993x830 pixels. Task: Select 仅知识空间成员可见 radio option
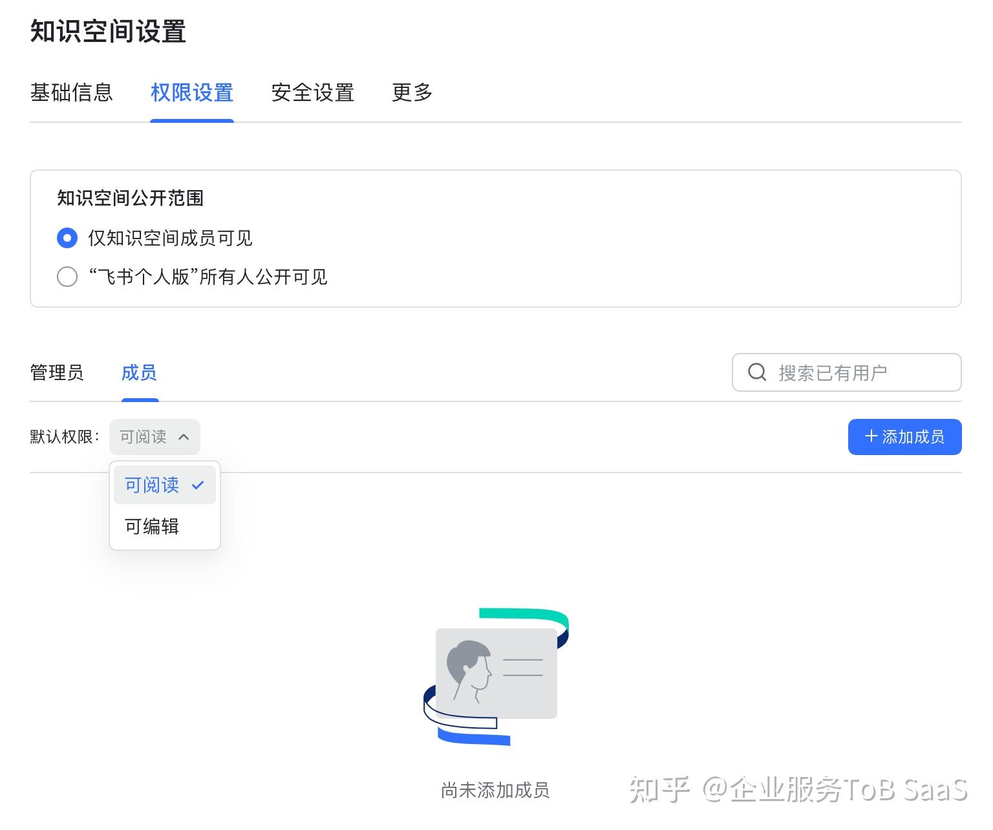pos(67,238)
